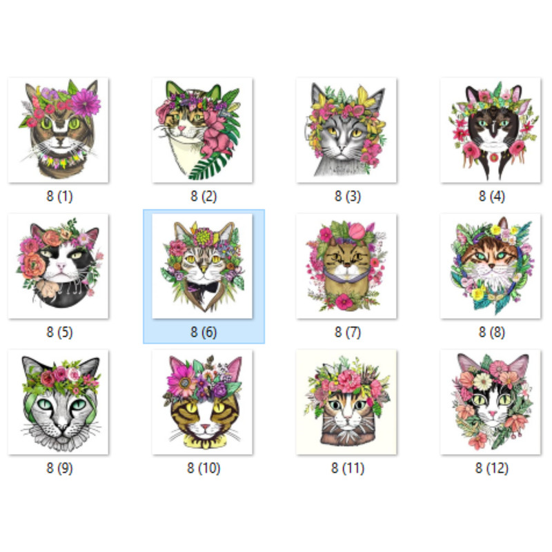Select the tan cat thumbnail 8 (7)
The image size is (552, 552).
coord(346,266)
